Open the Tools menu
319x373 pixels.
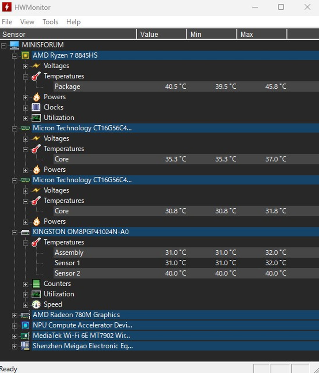click(50, 22)
